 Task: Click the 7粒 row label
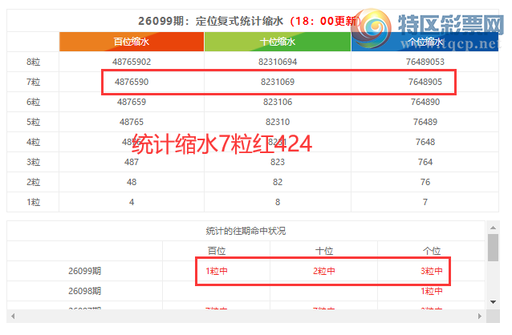point(34,82)
